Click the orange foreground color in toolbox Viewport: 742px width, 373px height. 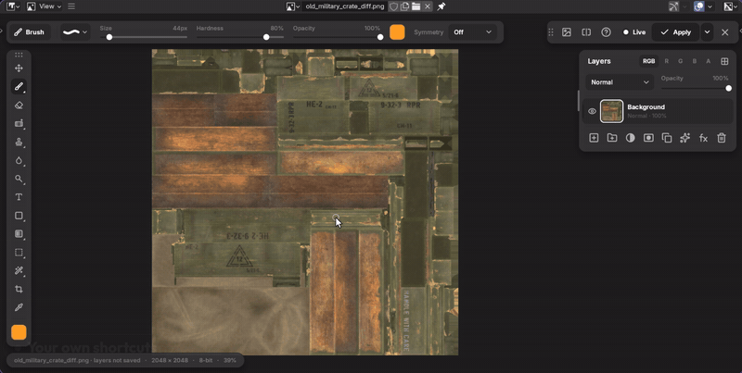pos(19,332)
